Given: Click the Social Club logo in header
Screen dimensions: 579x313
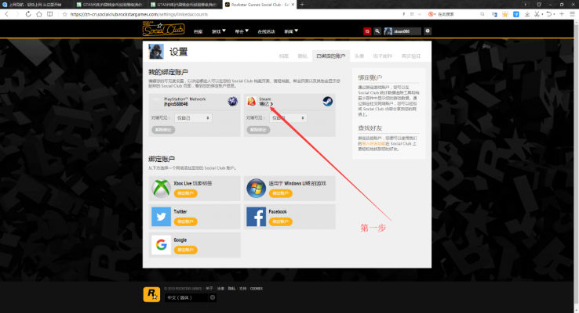Looking at the screenshot, I should [x=164, y=29].
